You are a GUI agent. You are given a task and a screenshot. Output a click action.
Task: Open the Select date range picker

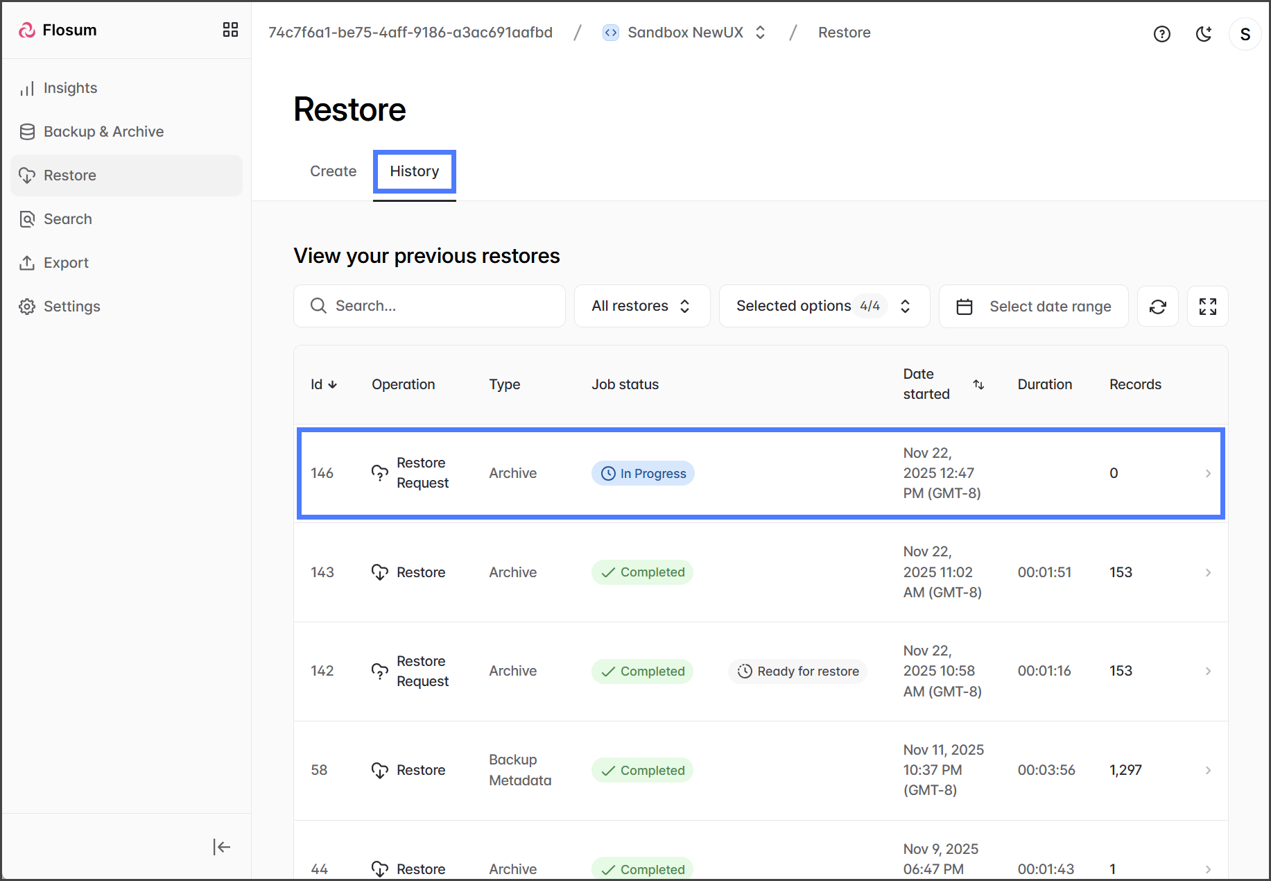pyautogui.click(x=1033, y=307)
